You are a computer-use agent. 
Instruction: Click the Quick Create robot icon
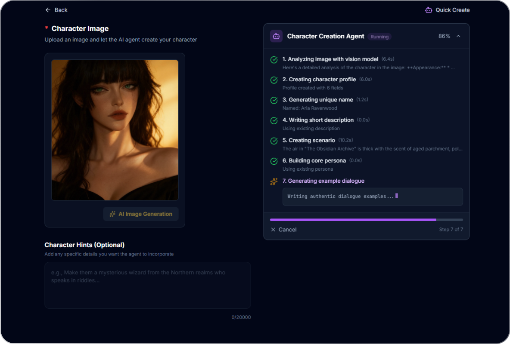tap(429, 10)
